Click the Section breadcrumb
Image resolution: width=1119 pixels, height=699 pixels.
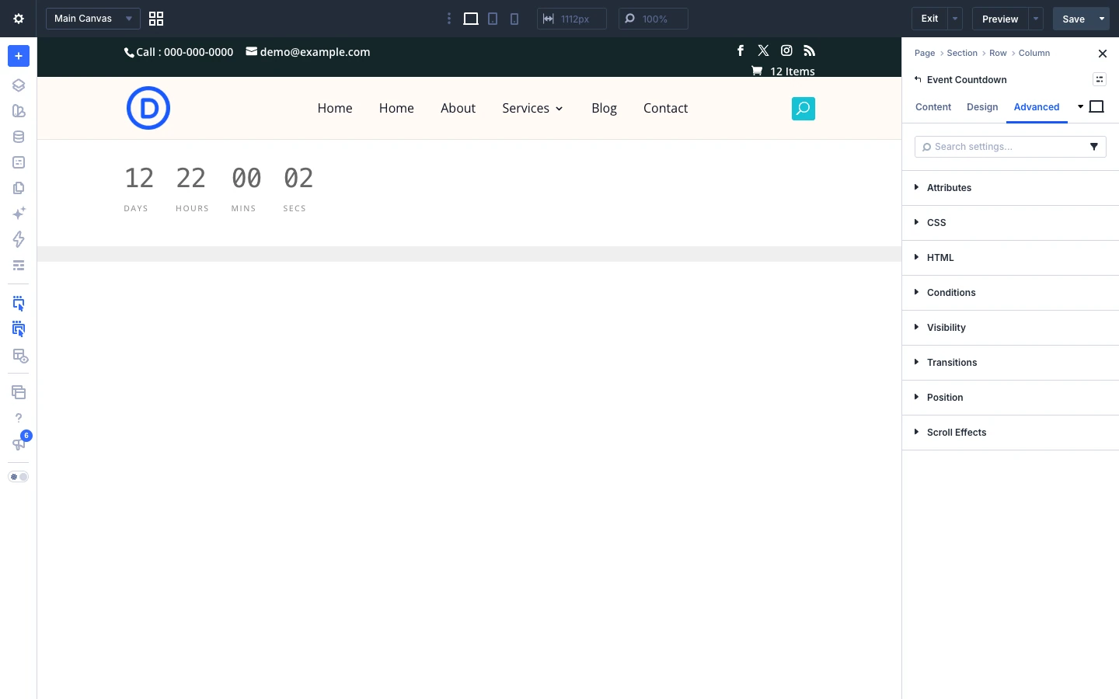tap(962, 53)
